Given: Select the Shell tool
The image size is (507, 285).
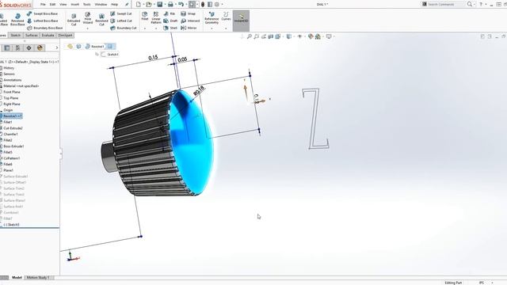Looking at the screenshot, I should (x=170, y=28).
